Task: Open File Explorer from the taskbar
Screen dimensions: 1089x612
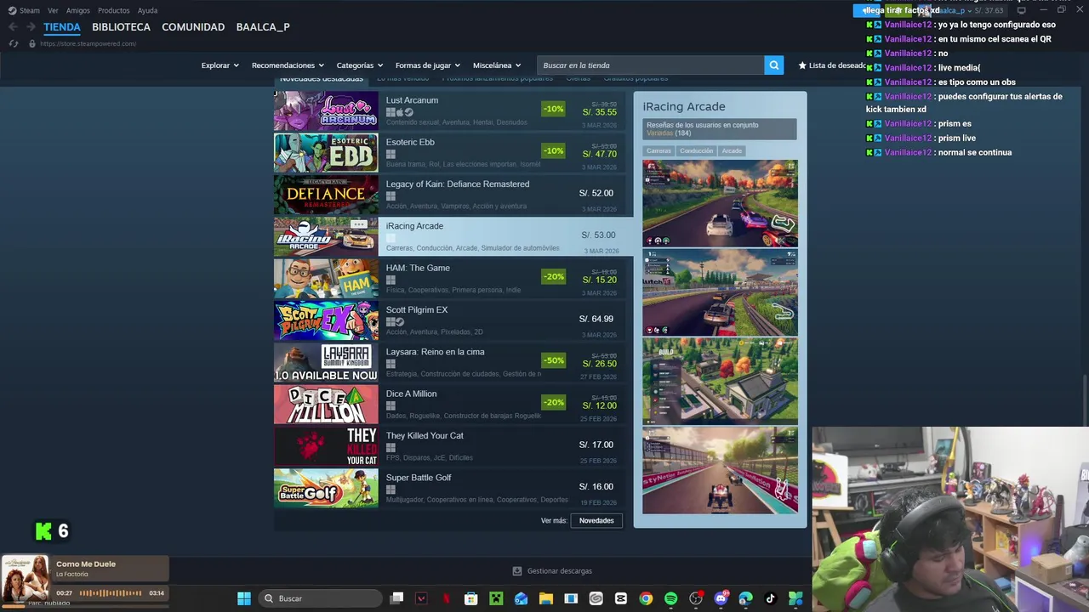Action: [546, 598]
